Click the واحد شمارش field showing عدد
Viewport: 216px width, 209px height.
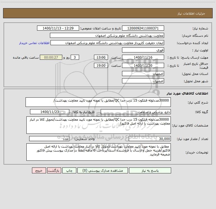click(x=49, y=139)
